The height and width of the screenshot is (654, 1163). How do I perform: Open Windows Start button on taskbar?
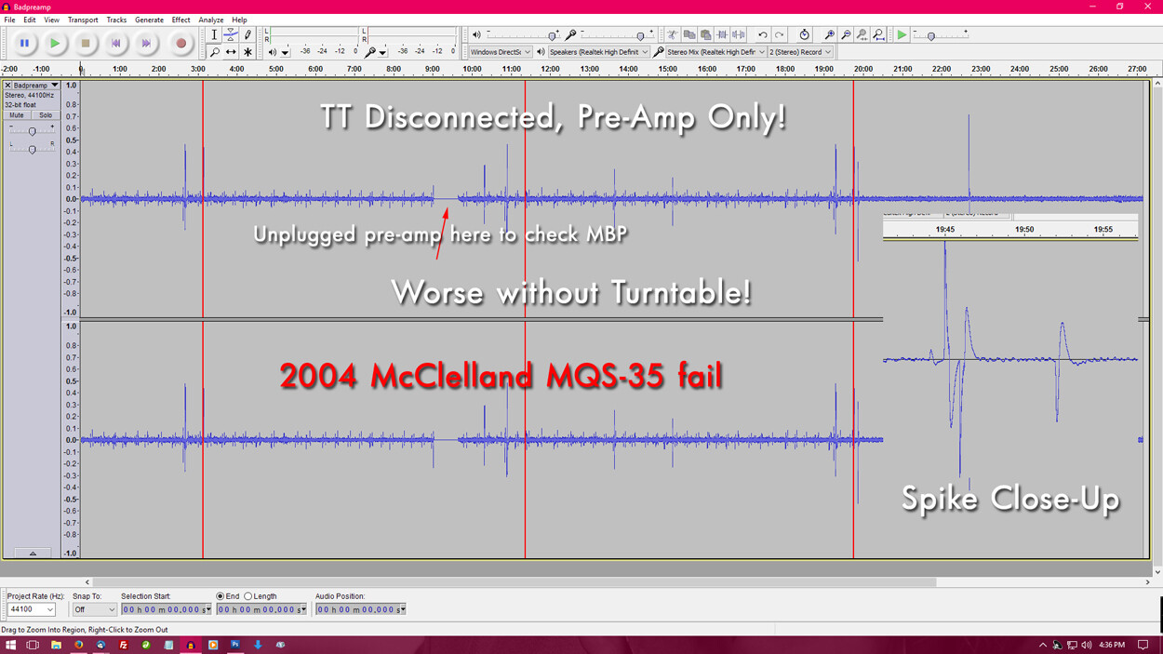point(10,645)
